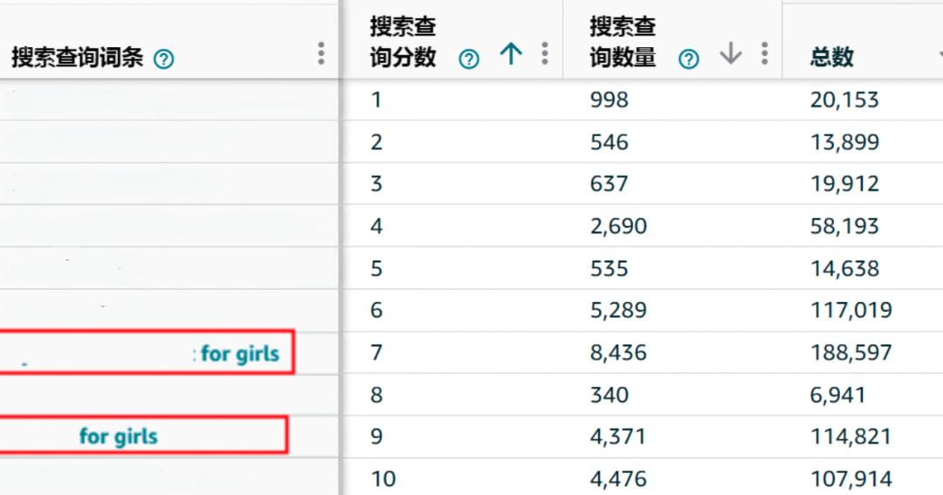Screen dimensions: 943x495
Task: Select score cell 2
Action: coord(376,142)
